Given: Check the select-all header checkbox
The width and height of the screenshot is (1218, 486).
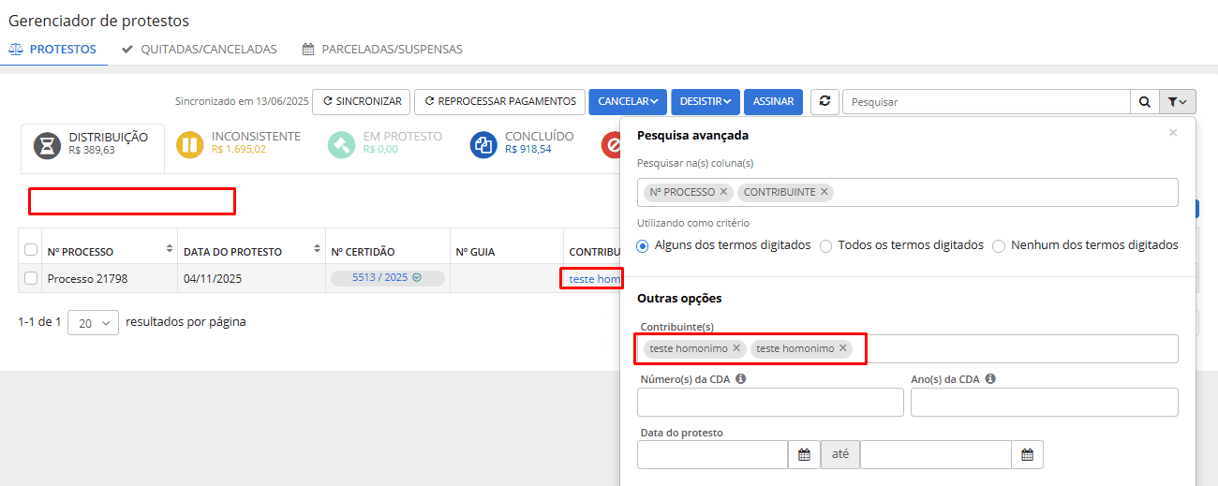Looking at the screenshot, I should point(31,250).
